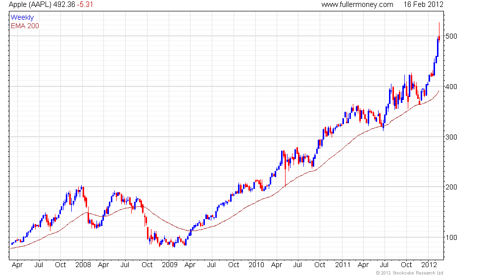Image resolution: width=485 pixels, height=277 pixels.
Task: Click the long red wick candle near 200 in 2010
Action: click(x=285, y=169)
